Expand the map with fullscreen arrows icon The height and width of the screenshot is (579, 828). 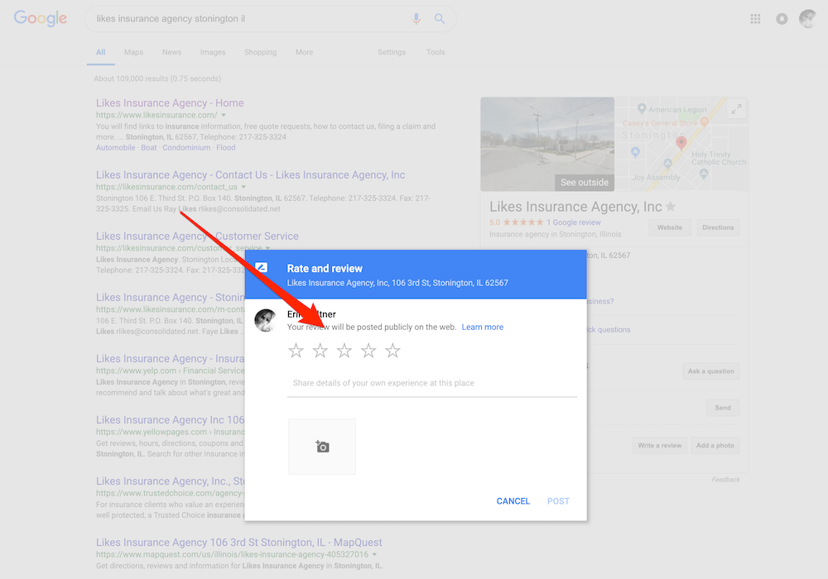736,109
